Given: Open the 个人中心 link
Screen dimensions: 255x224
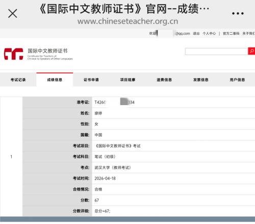Looking at the screenshot, I should click(209, 34).
